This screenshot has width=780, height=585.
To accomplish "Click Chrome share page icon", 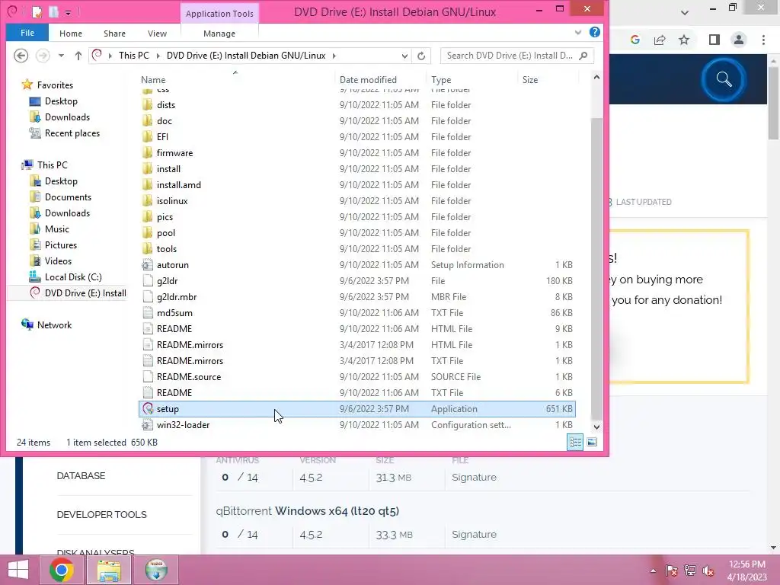I will click(660, 40).
